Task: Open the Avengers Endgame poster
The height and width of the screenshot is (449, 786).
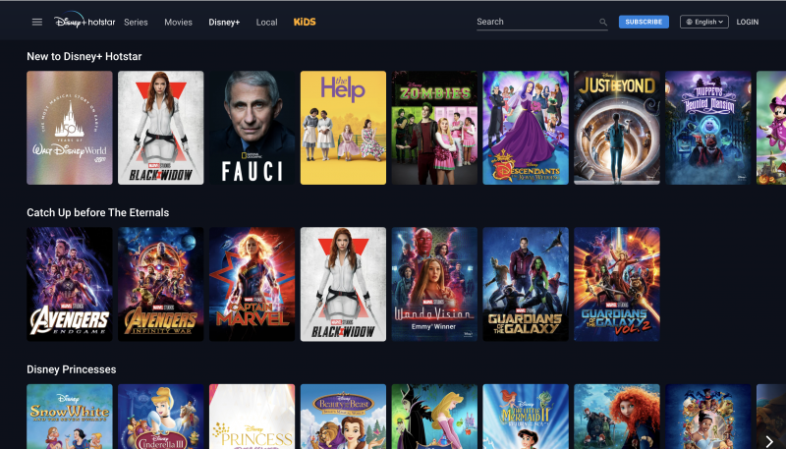Action: click(70, 284)
